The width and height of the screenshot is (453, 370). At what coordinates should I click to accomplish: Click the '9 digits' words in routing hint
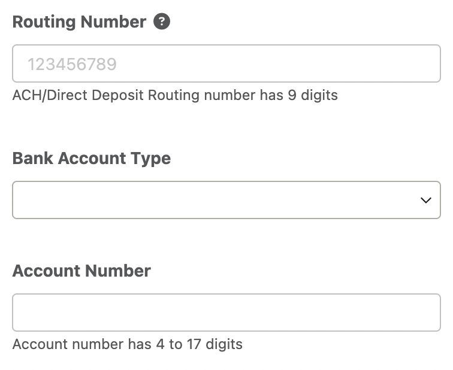coord(313,95)
